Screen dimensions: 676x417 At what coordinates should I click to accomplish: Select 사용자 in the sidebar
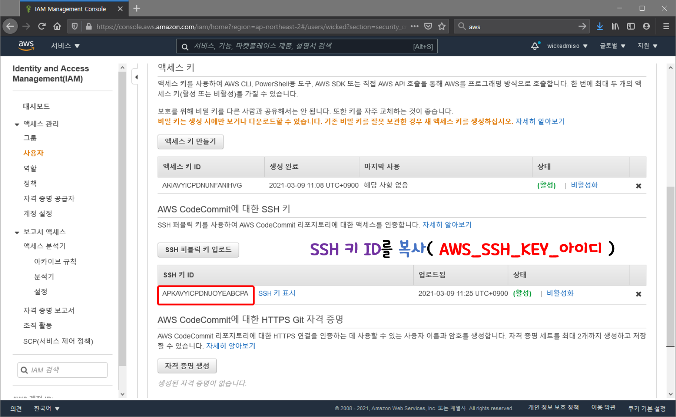[33, 153]
